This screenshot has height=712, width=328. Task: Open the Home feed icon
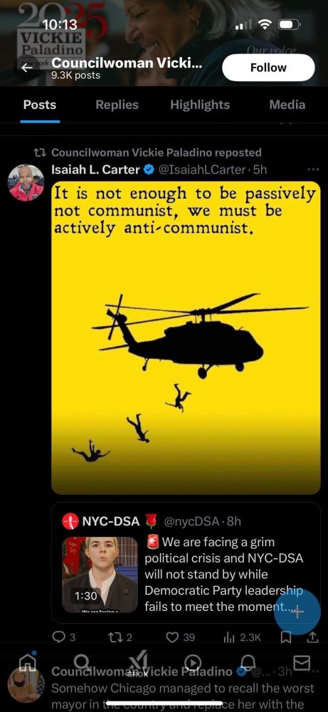pos(28,662)
